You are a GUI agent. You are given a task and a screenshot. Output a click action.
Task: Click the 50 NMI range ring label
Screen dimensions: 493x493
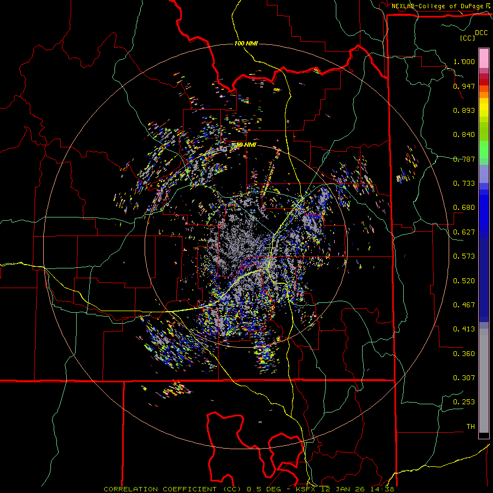(x=246, y=145)
